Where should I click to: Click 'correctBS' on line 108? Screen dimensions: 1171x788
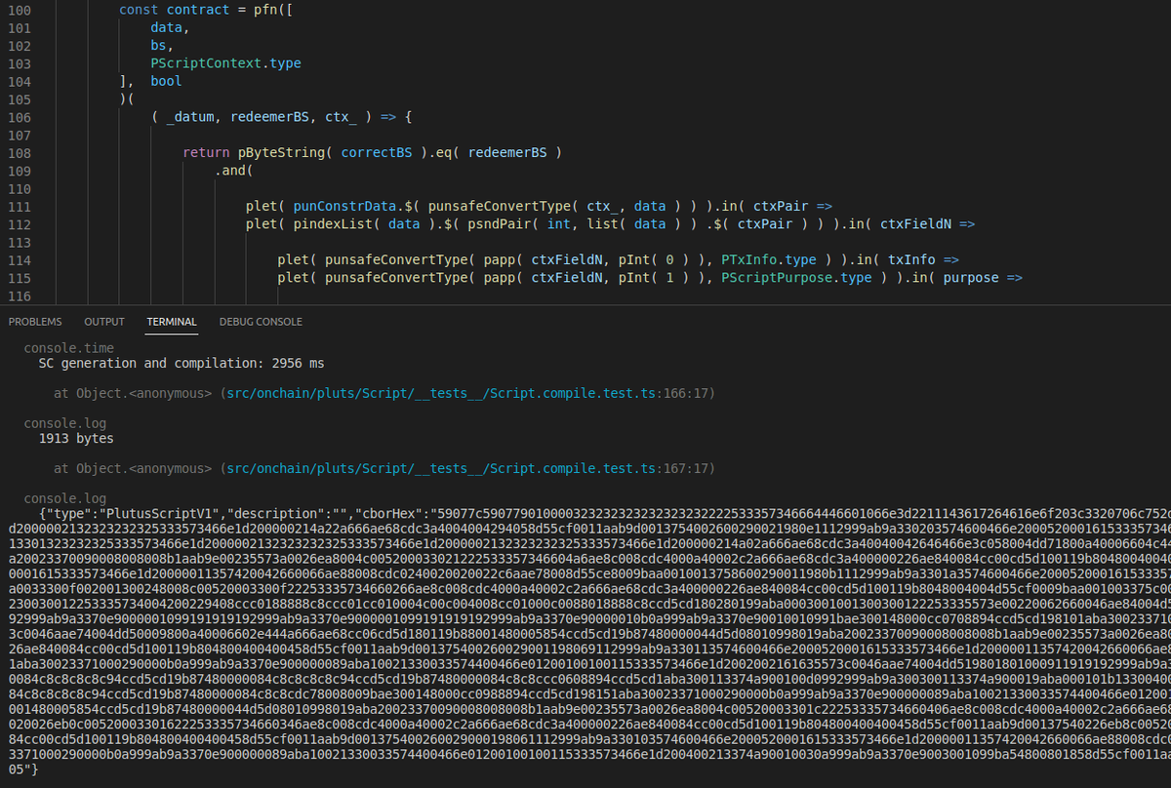tap(378, 153)
